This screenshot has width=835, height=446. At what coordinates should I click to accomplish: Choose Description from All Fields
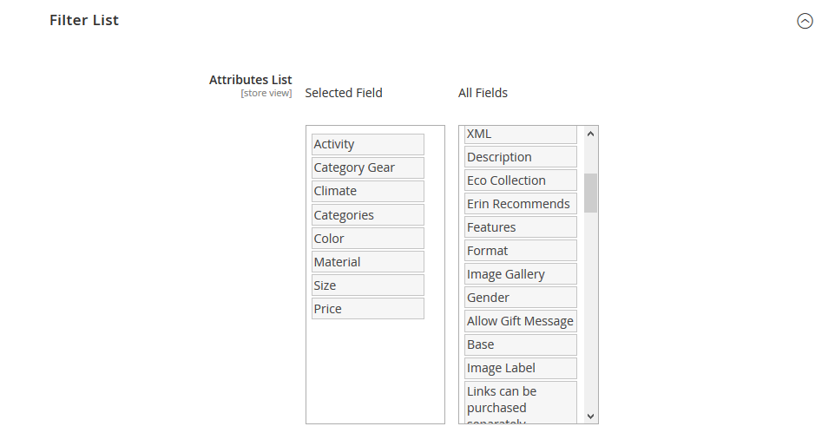[521, 157]
